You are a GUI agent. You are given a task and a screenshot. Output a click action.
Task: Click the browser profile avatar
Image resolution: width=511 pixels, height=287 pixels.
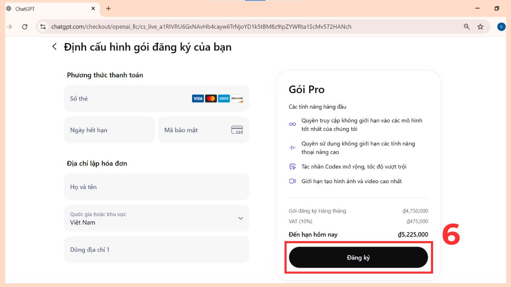click(x=501, y=26)
